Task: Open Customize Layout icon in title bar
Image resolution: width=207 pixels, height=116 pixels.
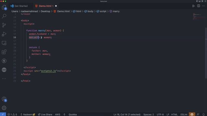Action: (x=205, y=1)
